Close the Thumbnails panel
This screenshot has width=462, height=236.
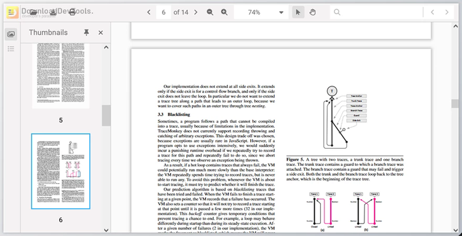101,33
